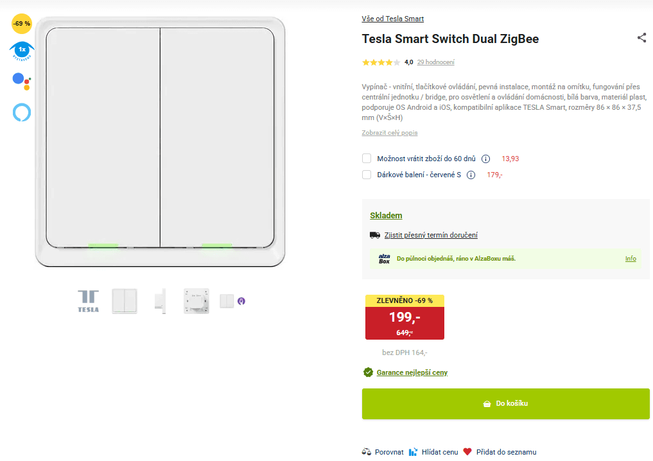Add the switch to cart with Do košíku
653x461 pixels.
[x=505, y=403]
